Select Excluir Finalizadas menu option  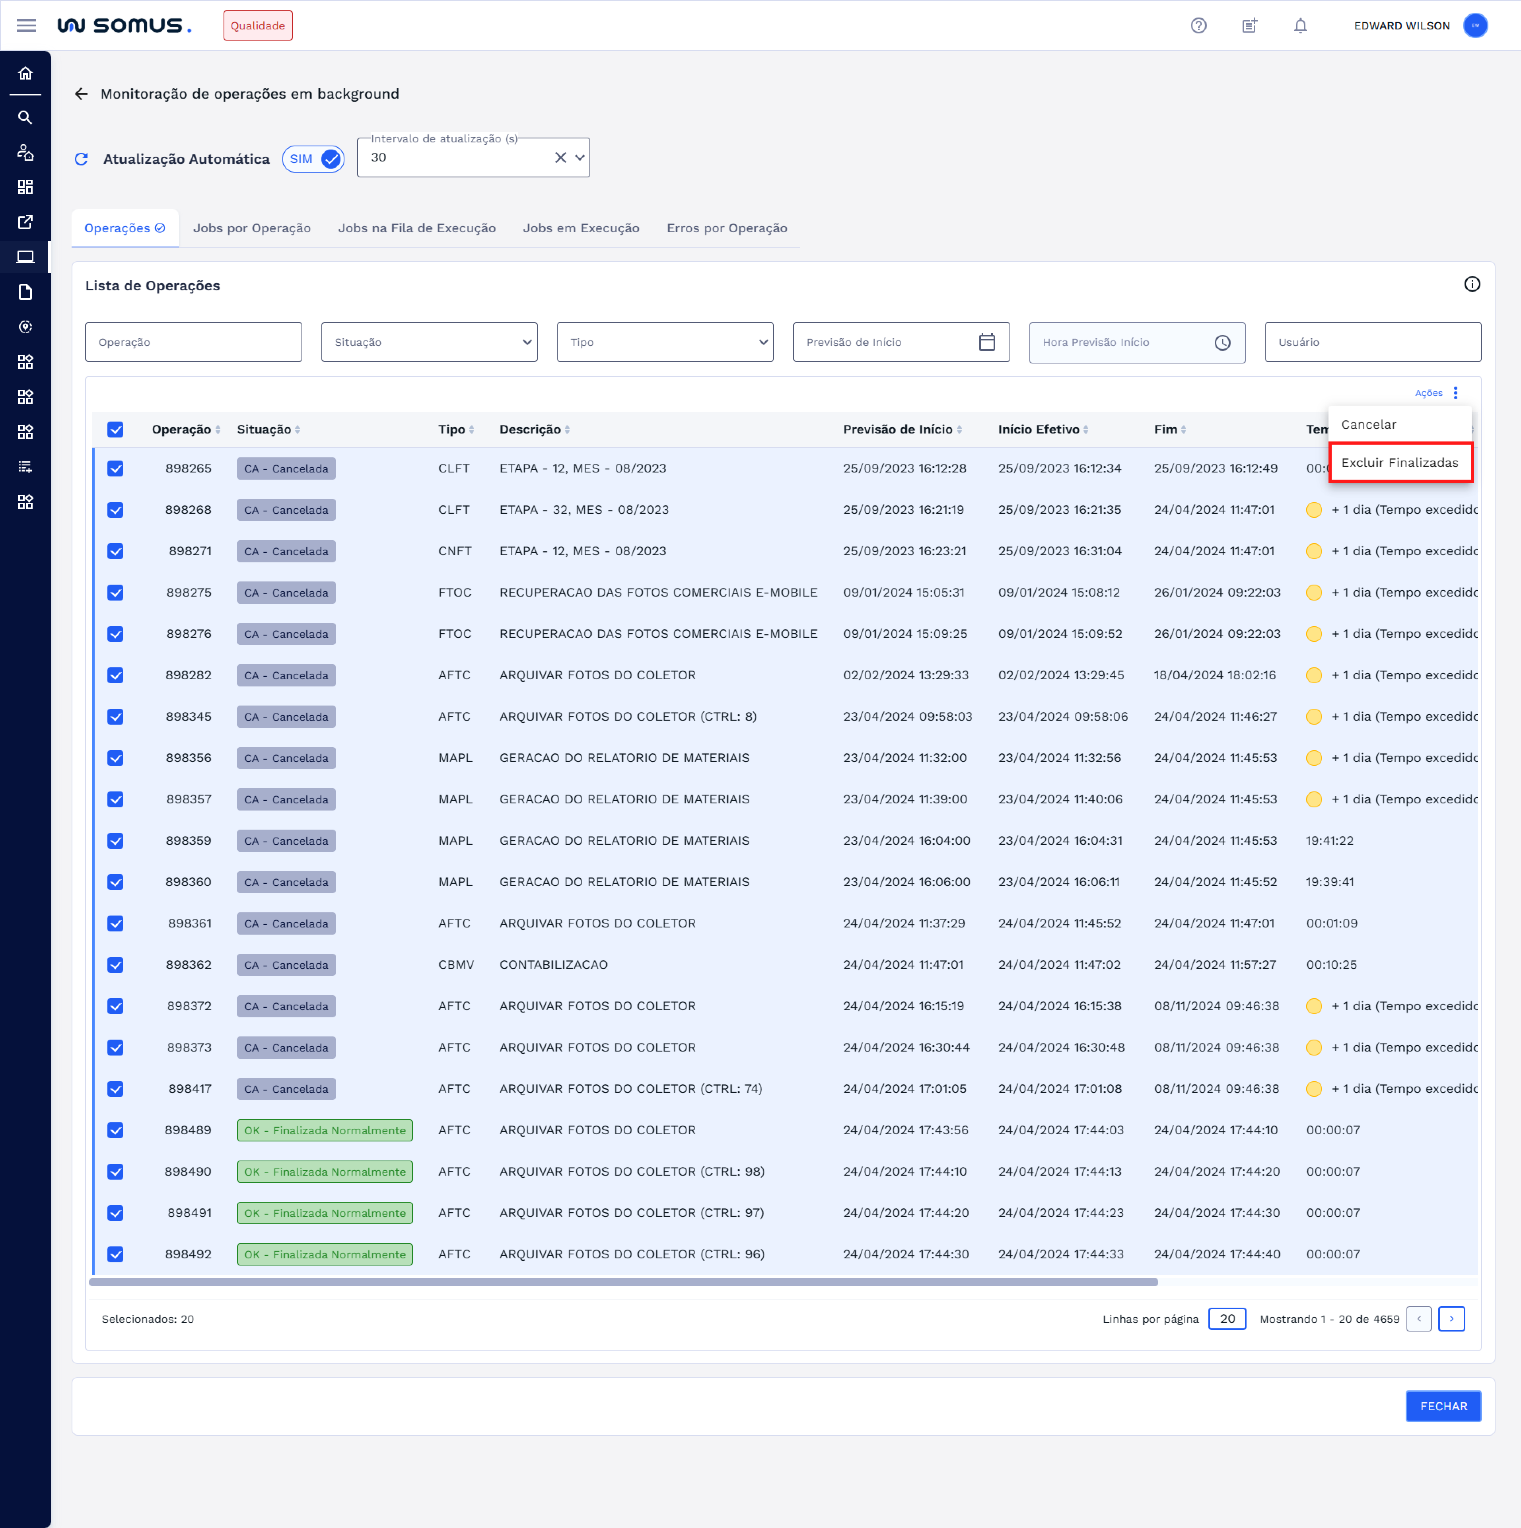coord(1399,463)
